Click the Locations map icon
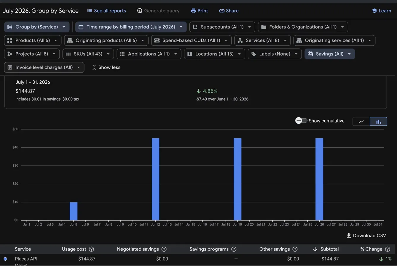Viewport: 397px width, 266px height. pyautogui.click(x=190, y=54)
